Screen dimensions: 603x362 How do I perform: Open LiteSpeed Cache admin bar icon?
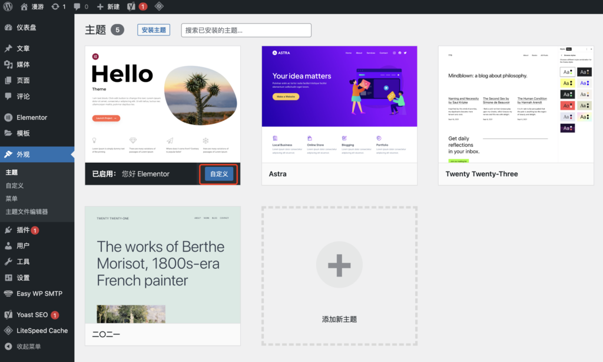(x=159, y=6)
